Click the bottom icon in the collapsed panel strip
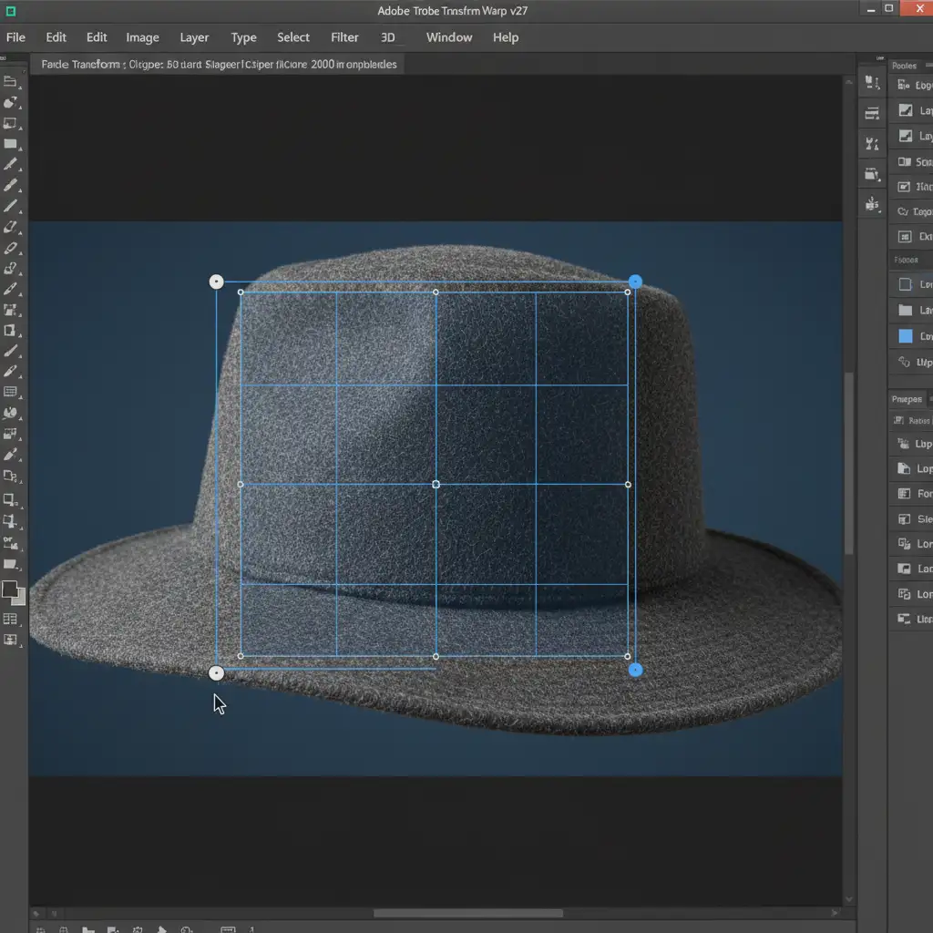Image resolution: width=933 pixels, height=933 pixels. click(872, 203)
